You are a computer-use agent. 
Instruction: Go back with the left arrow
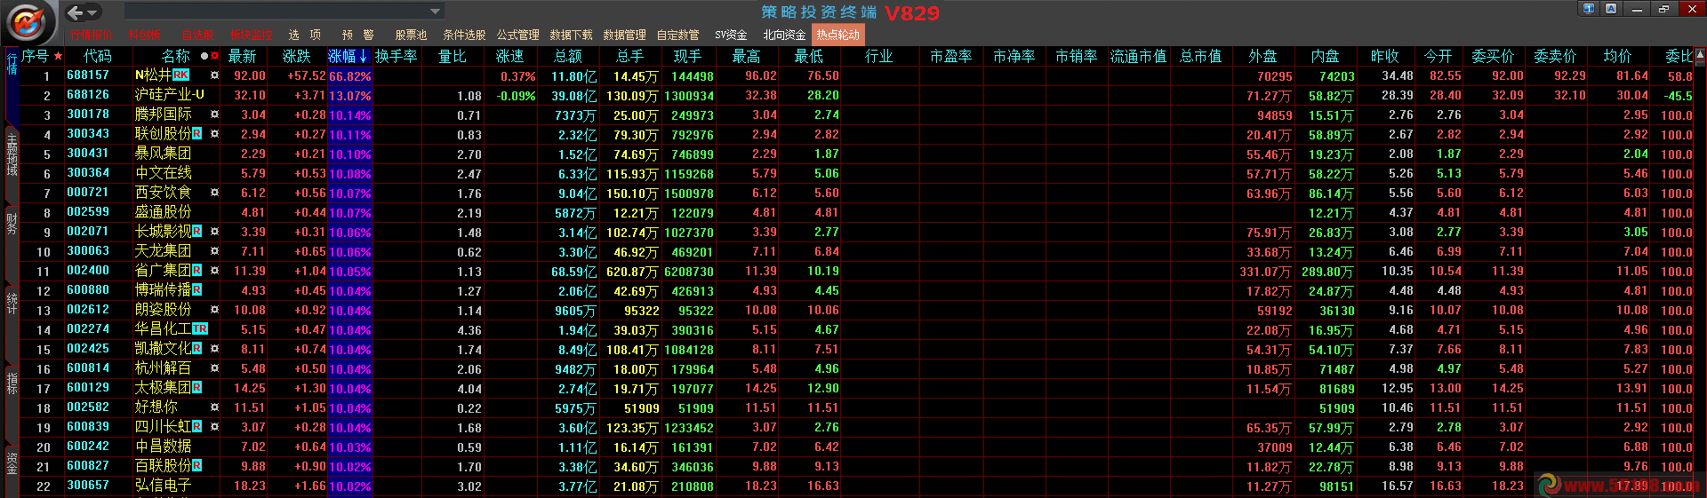(x=76, y=12)
